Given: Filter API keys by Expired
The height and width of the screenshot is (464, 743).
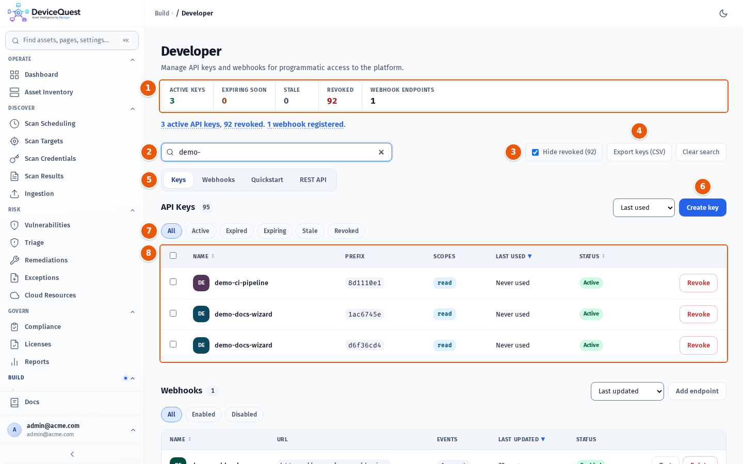Looking at the screenshot, I should tap(236, 231).
